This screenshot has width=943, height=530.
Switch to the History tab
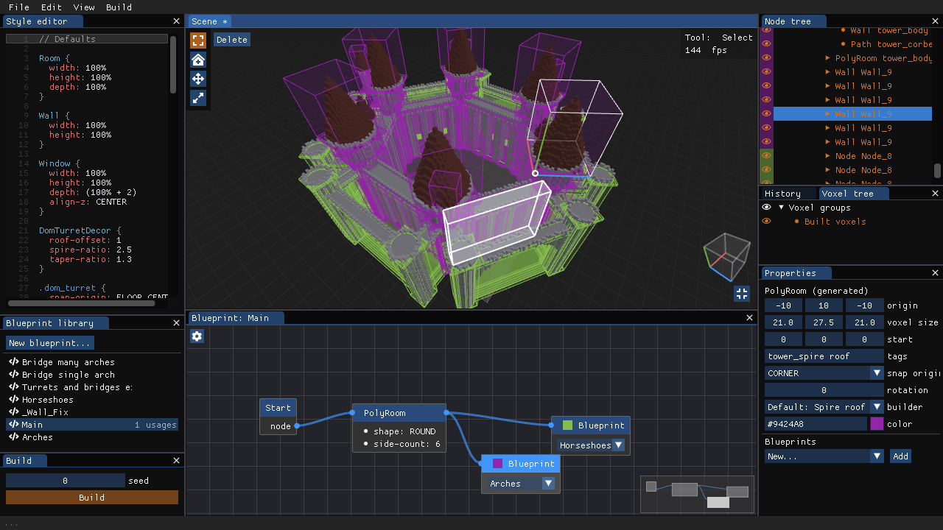(782, 194)
